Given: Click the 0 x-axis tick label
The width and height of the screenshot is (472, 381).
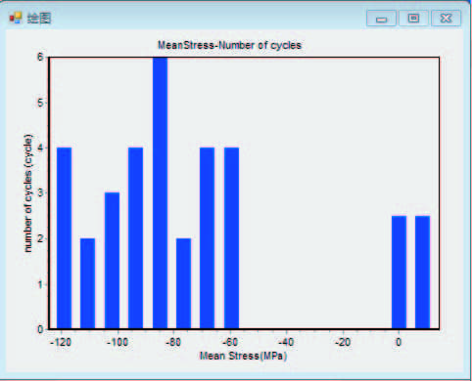Looking at the screenshot, I should tap(399, 342).
